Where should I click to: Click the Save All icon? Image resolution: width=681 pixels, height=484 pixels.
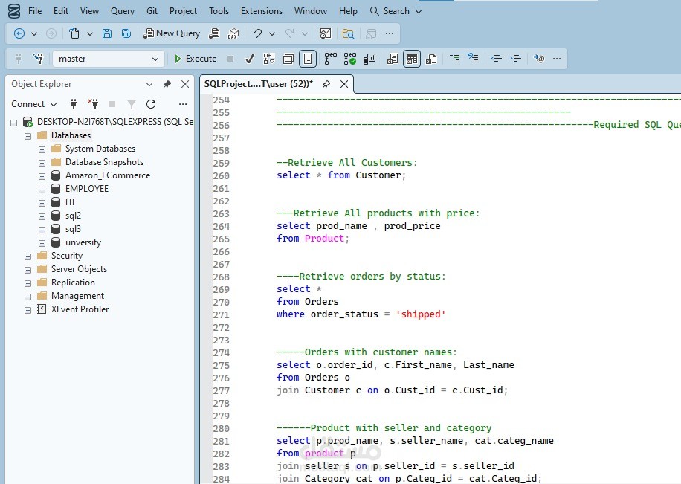(x=126, y=33)
